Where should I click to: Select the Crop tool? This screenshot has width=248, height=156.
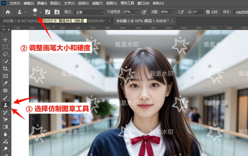(x=5, y=69)
